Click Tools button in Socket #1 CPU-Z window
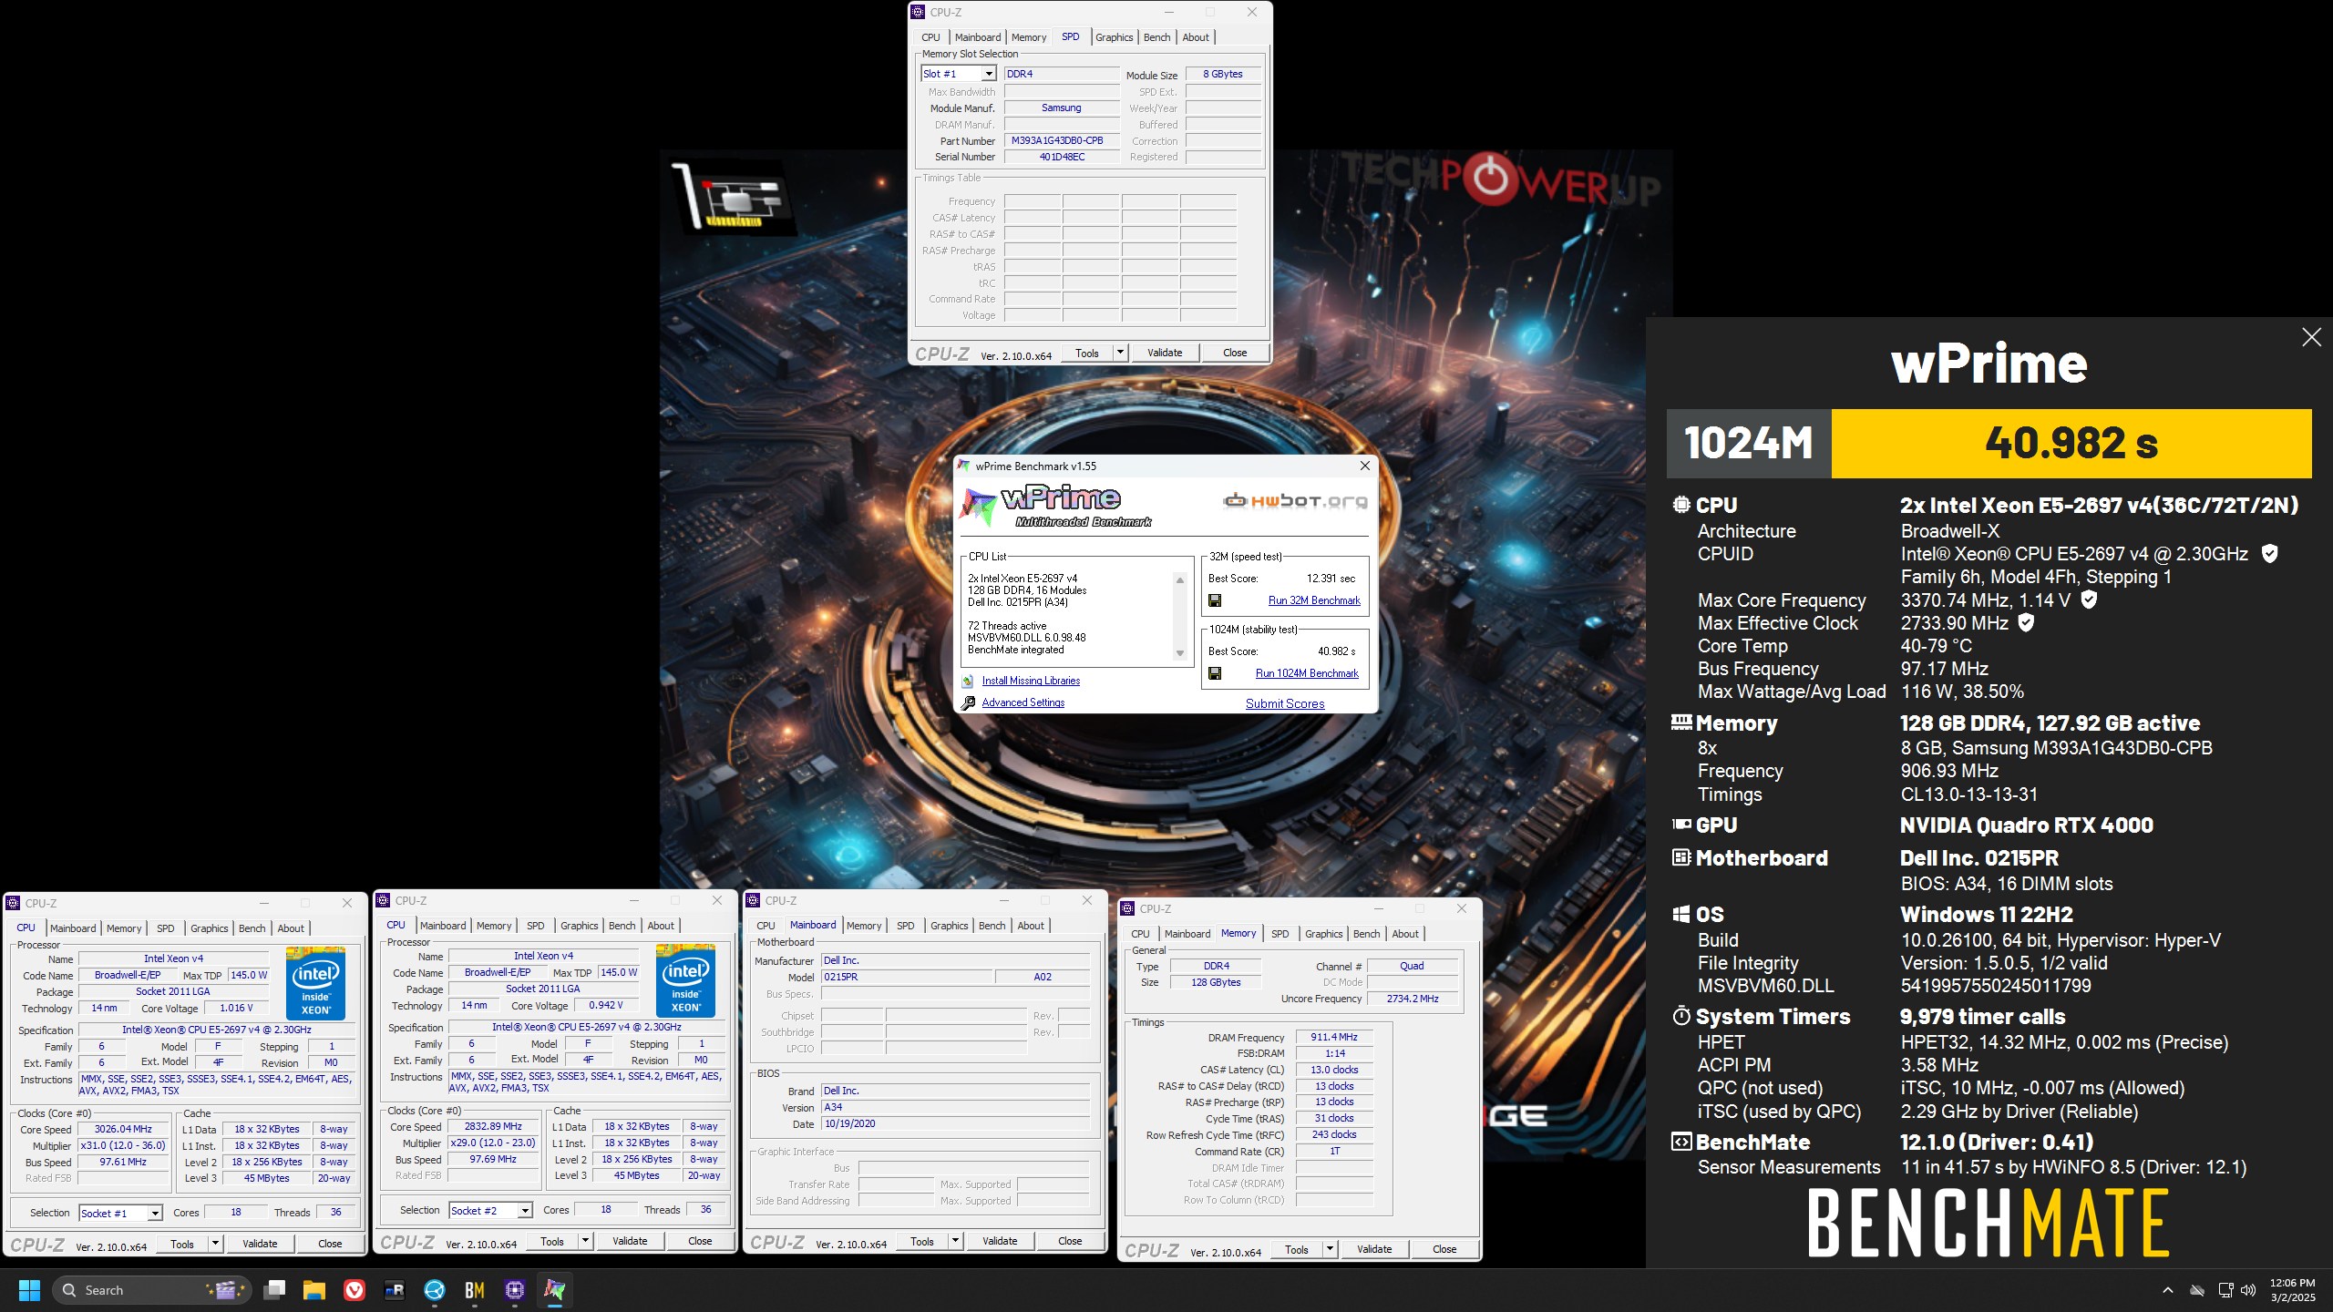The width and height of the screenshot is (2333, 1312). coord(182,1244)
